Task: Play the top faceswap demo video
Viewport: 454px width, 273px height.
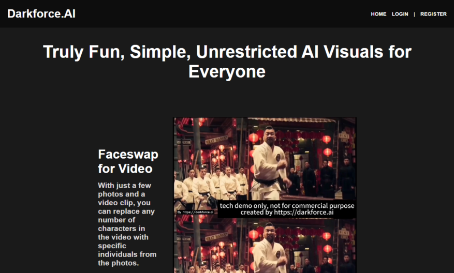Action: point(265,168)
